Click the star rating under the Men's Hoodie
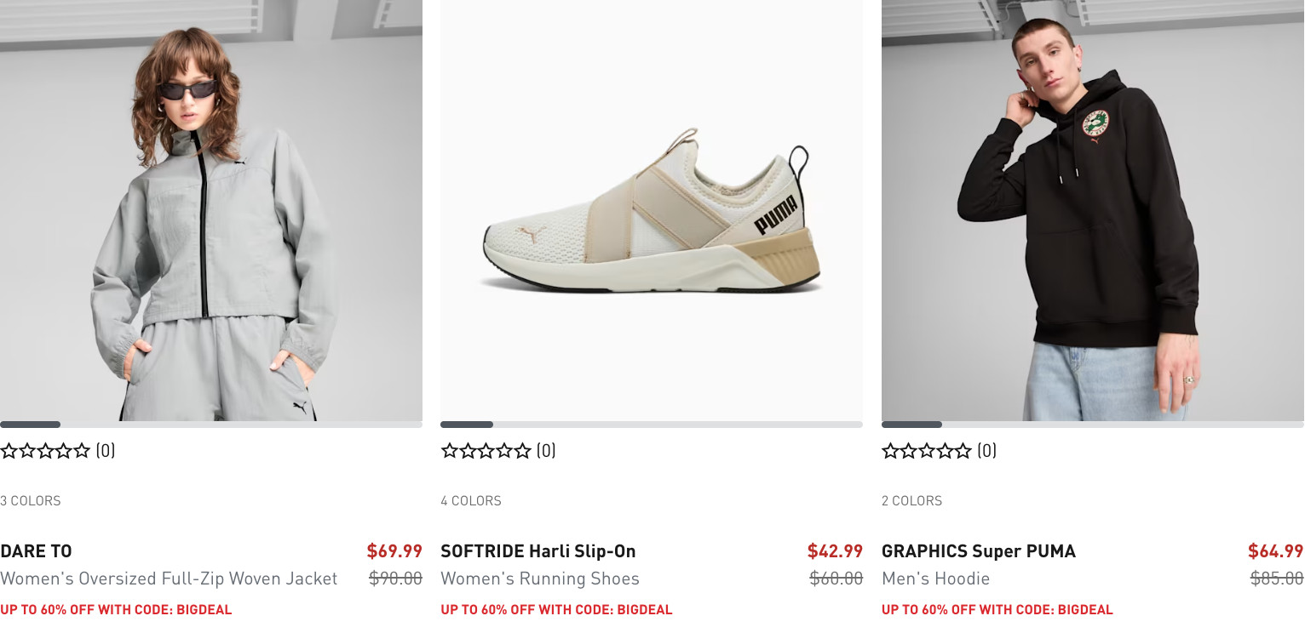The image size is (1305, 633). (x=927, y=451)
